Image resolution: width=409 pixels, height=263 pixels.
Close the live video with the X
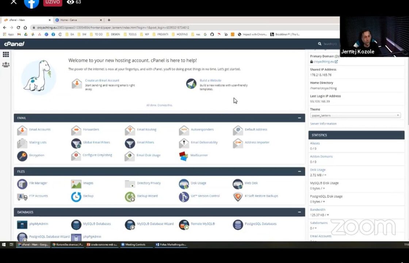(x=14, y=2)
